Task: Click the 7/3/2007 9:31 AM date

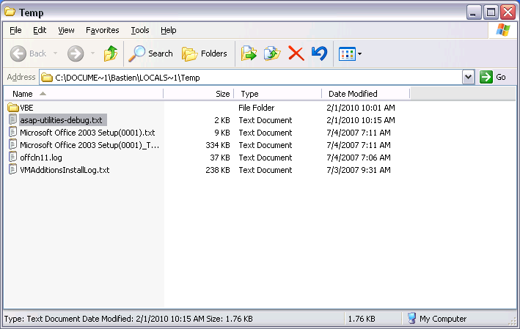Action: 359,170
